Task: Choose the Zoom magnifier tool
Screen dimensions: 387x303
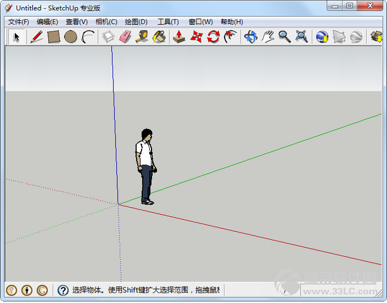Action: click(x=285, y=36)
